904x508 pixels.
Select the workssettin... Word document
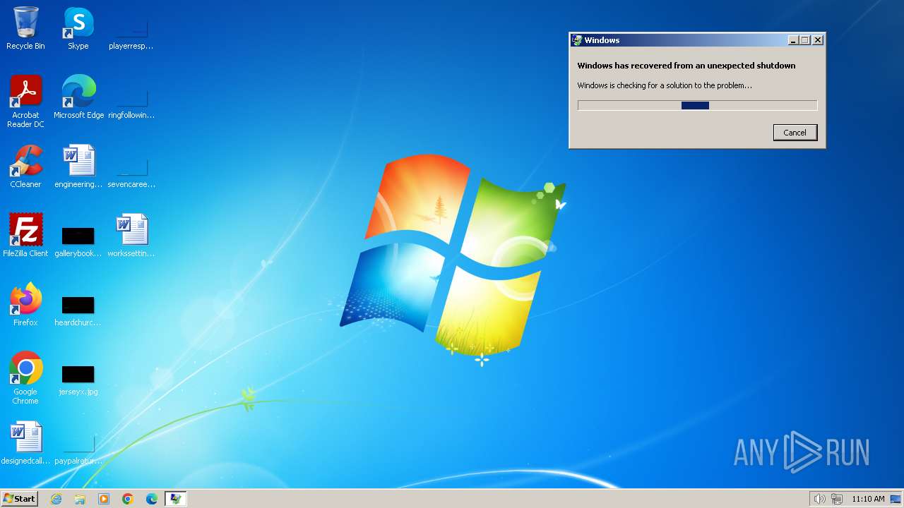coord(131,236)
